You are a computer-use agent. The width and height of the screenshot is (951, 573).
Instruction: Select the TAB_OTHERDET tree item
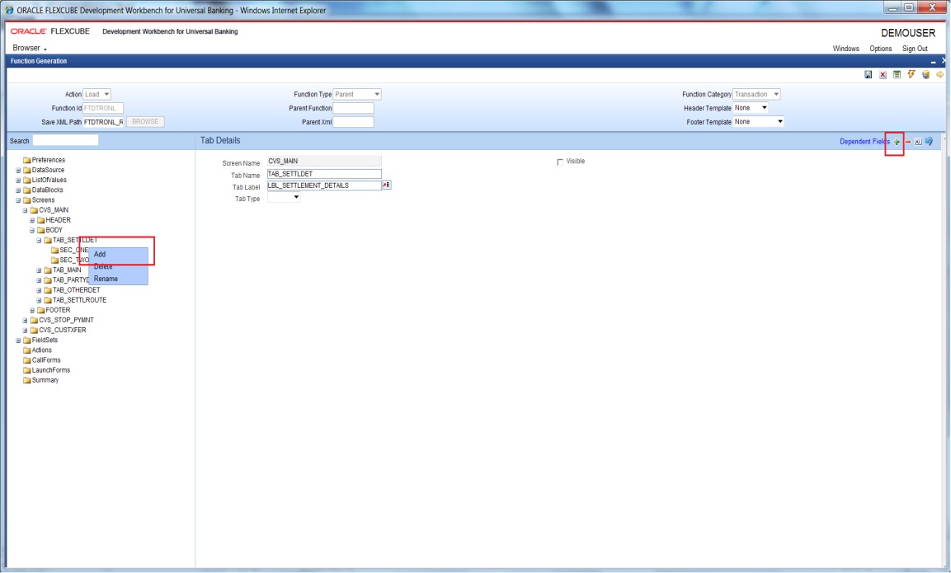(77, 290)
